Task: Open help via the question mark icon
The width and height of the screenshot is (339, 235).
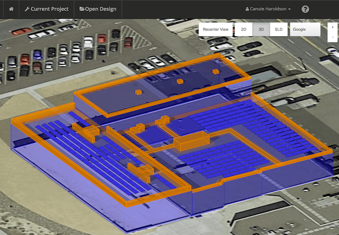Action: [x=305, y=9]
